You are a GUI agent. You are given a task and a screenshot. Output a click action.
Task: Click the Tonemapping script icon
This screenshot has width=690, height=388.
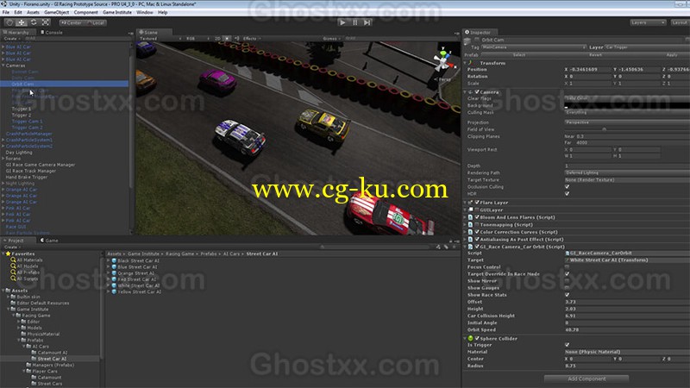470,225
